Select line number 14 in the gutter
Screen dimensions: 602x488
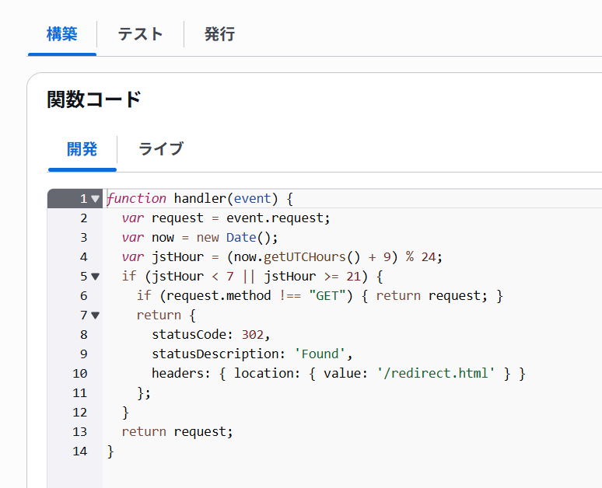80,451
